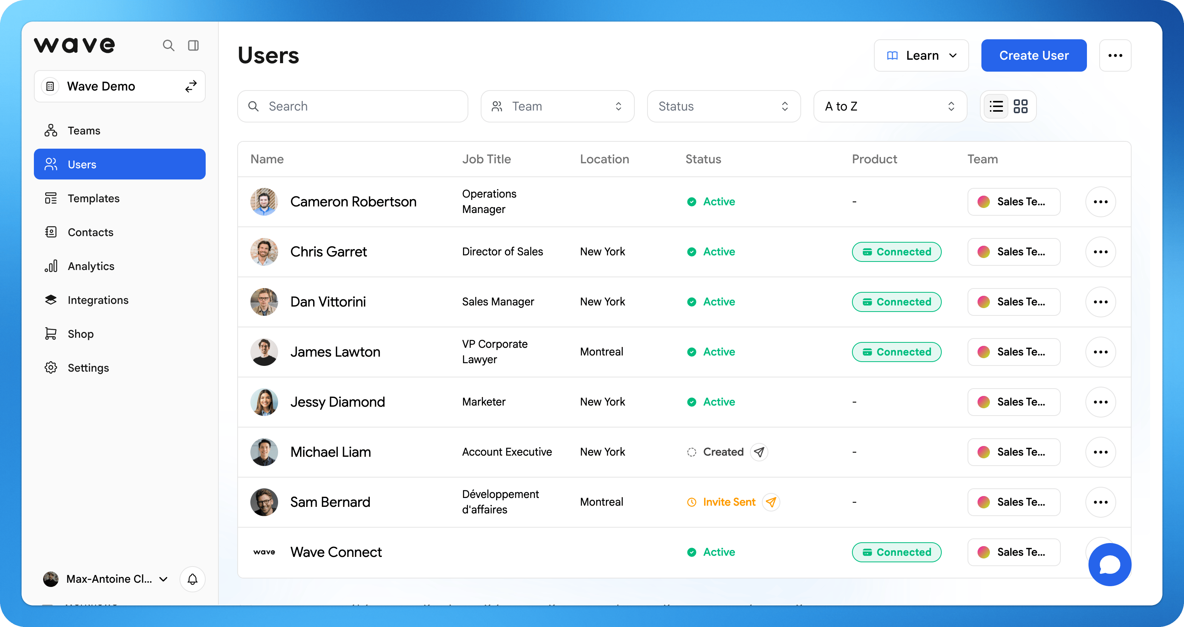Open Templates page
The image size is (1184, 627).
point(119,198)
